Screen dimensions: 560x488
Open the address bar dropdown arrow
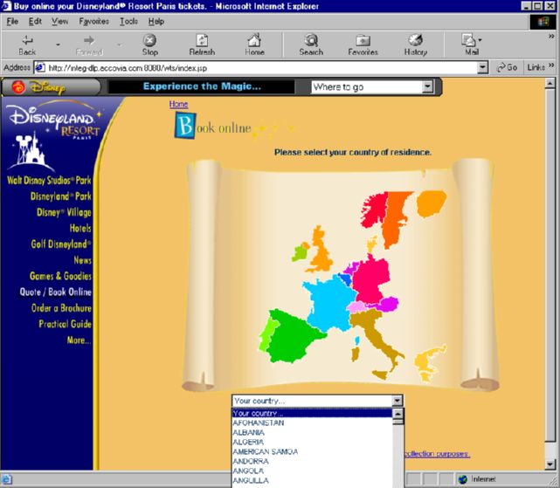pos(482,67)
